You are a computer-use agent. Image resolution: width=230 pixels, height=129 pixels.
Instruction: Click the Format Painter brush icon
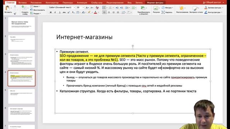[x=15, y=14]
